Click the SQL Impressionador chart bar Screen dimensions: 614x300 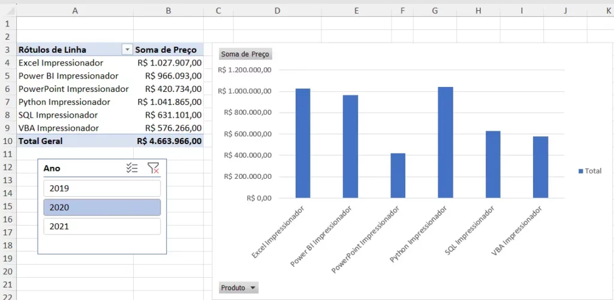pos(493,164)
